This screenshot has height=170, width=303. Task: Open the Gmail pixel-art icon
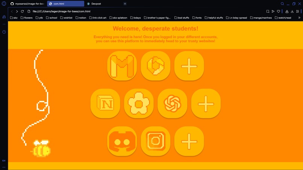click(x=122, y=66)
